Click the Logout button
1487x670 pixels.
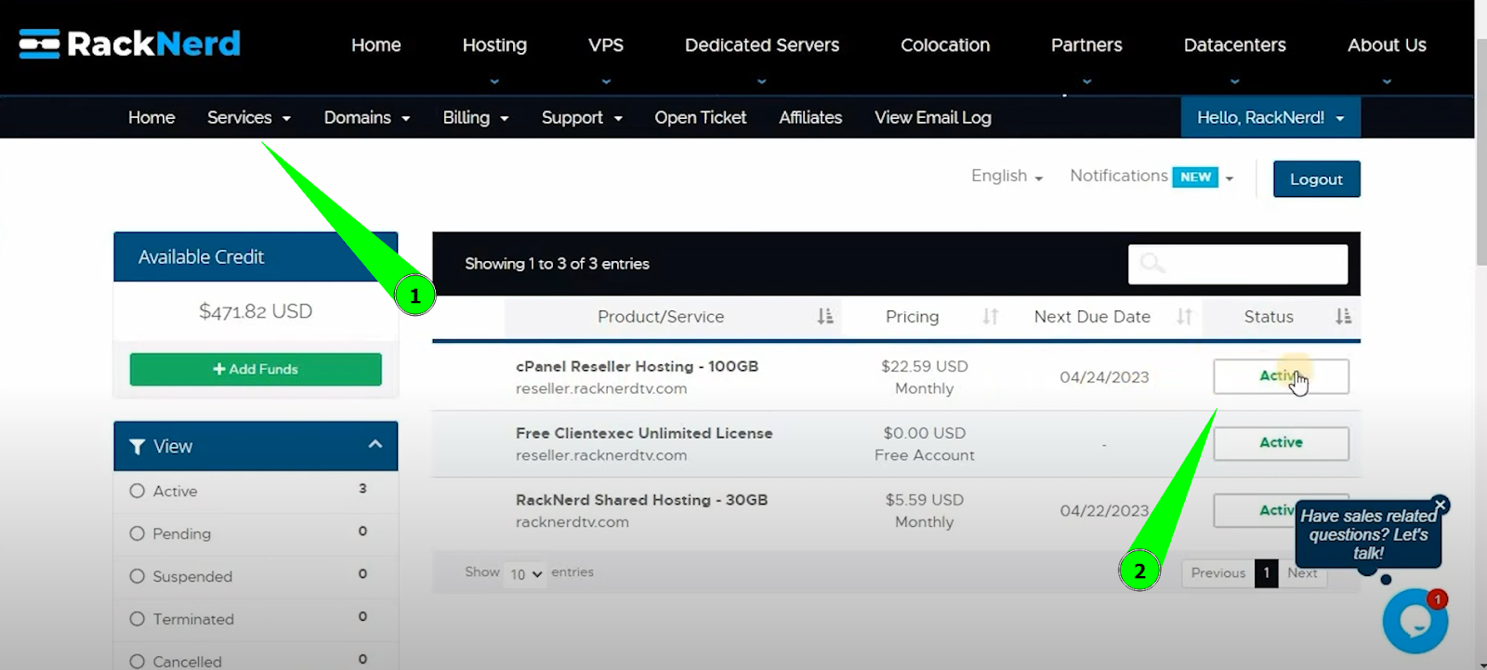(x=1316, y=179)
